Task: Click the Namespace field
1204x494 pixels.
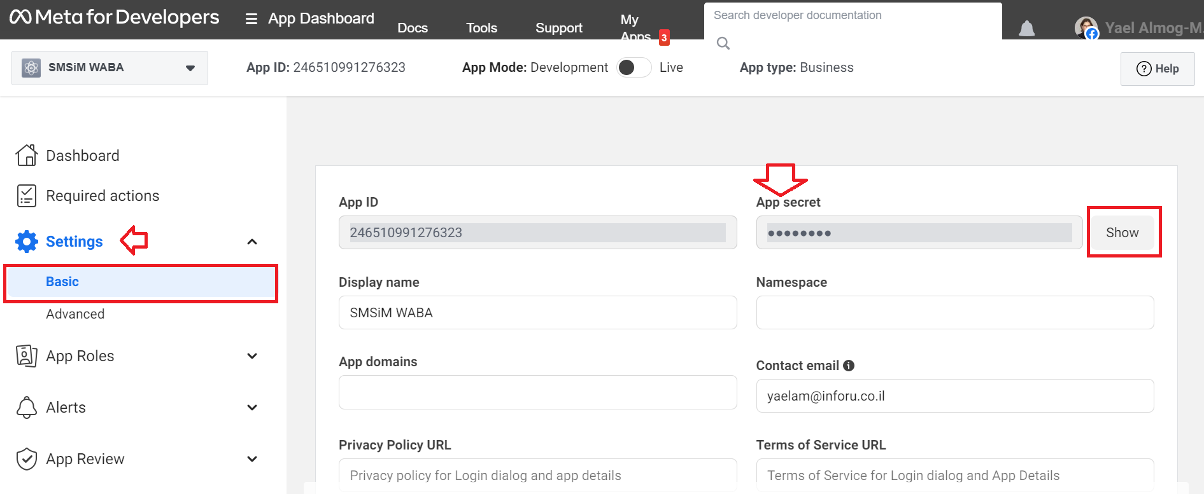Action: (955, 313)
